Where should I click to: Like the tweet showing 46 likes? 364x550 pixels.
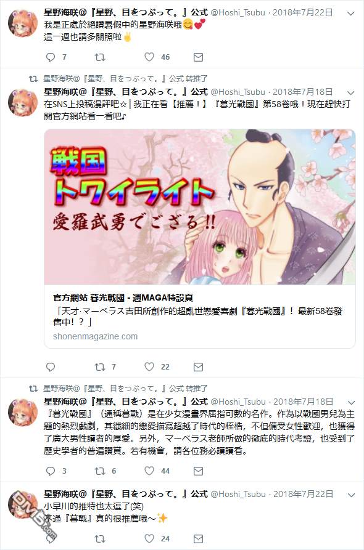(149, 57)
